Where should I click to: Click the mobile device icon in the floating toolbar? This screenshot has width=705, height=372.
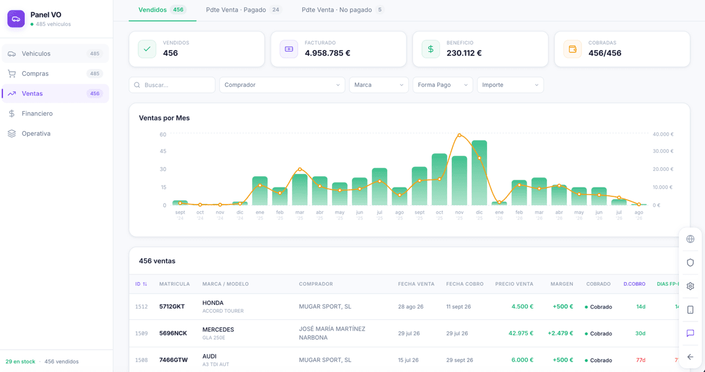690,310
